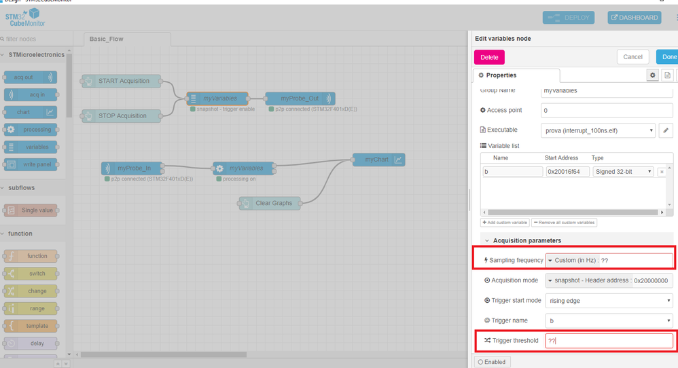This screenshot has height=368, width=678.
Task: Click the Sampling frequency value field
Action: click(636, 261)
